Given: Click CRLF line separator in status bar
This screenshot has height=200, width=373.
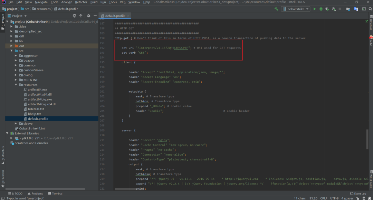Looking at the screenshot, I should pos(324,198).
